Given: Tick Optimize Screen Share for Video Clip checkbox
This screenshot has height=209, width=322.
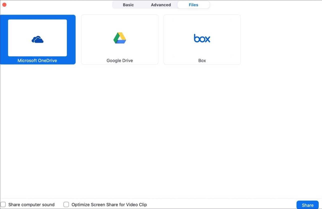Looking at the screenshot, I should pyautogui.click(x=66, y=205).
